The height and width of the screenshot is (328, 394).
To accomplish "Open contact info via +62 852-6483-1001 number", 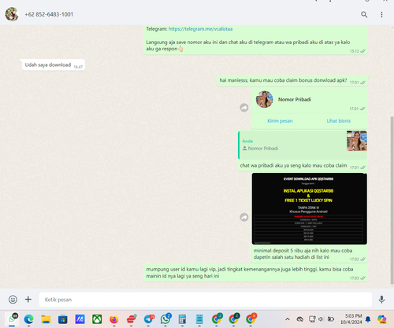I will (x=49, y=14).
